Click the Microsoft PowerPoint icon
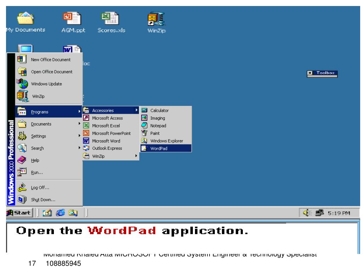The image size is (363, 272). click(x=86, y=133)
